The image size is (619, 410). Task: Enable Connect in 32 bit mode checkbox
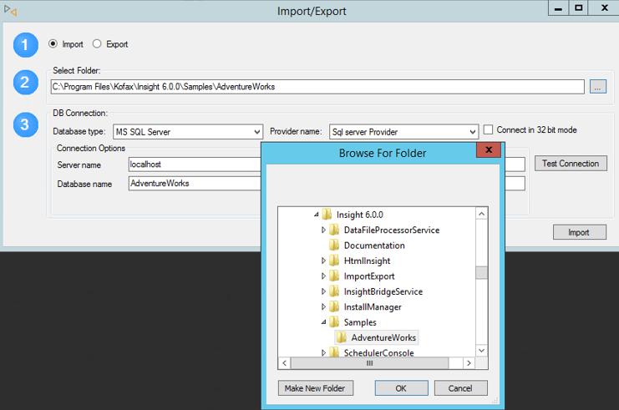point(489,129)
